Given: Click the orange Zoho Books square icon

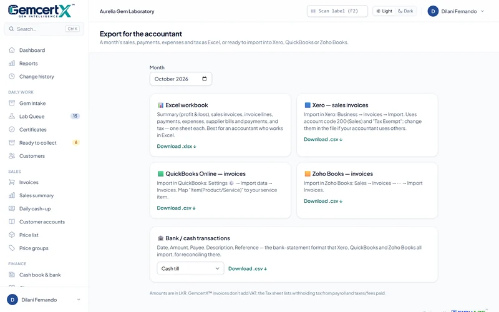Looking at the screenshot, I should pyautogui.click(x=308, y=174).
